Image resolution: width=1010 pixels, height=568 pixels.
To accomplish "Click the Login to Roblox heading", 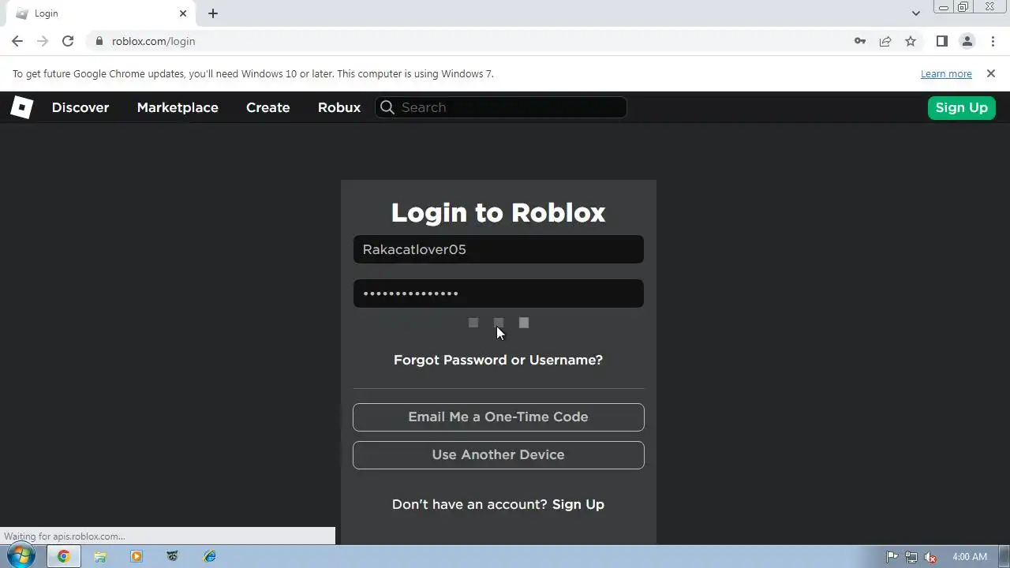I will [498, 212].
